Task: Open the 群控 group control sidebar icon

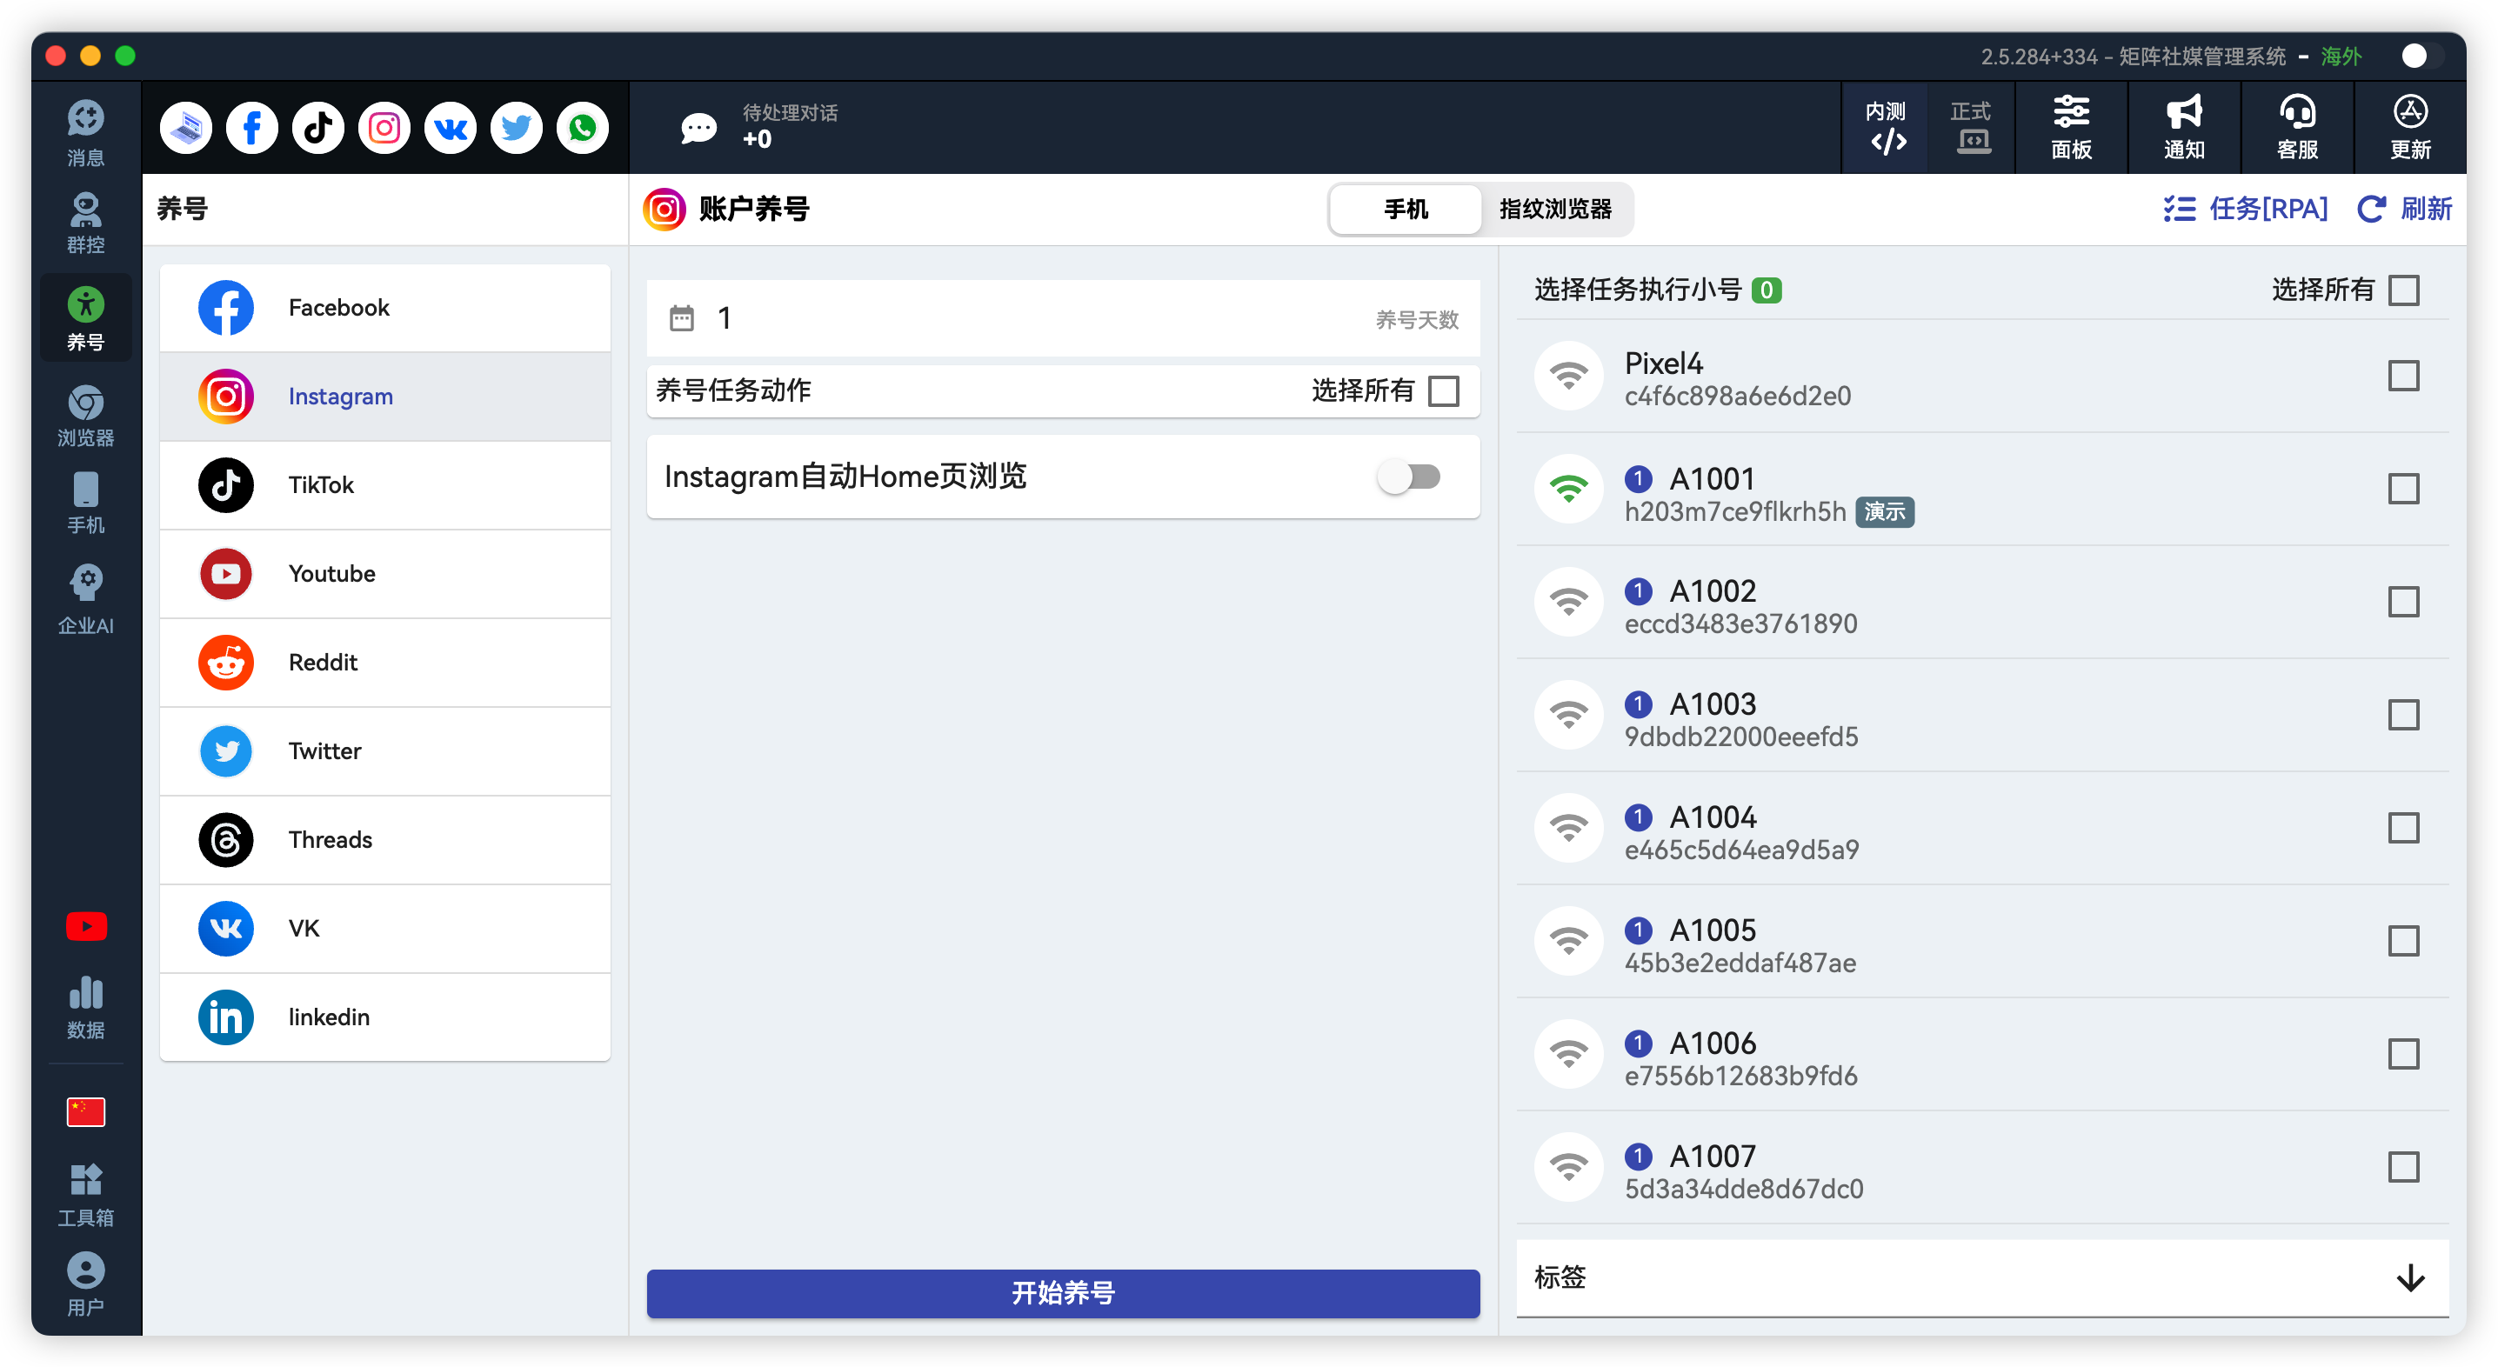Action: point(85,223)
